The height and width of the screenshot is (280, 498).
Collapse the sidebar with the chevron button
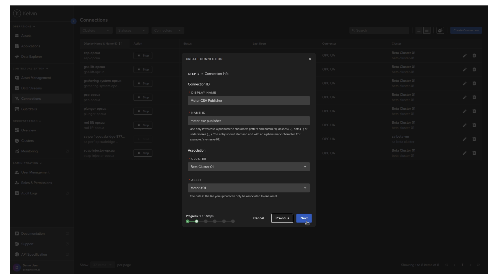73,22
